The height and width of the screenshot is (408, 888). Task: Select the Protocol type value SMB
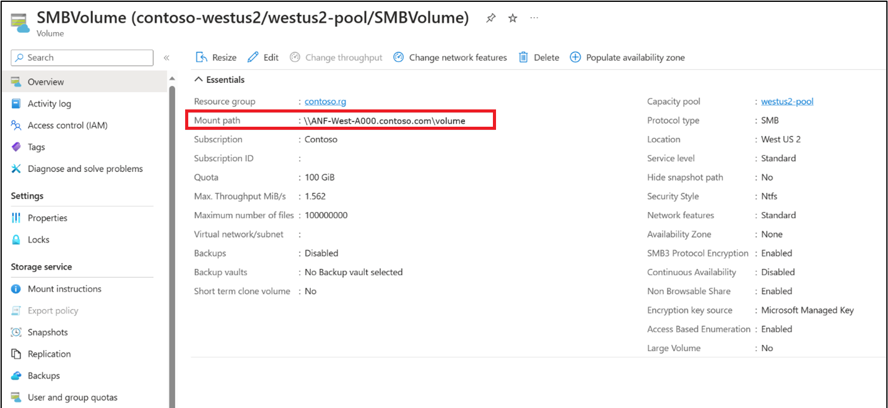770,121
